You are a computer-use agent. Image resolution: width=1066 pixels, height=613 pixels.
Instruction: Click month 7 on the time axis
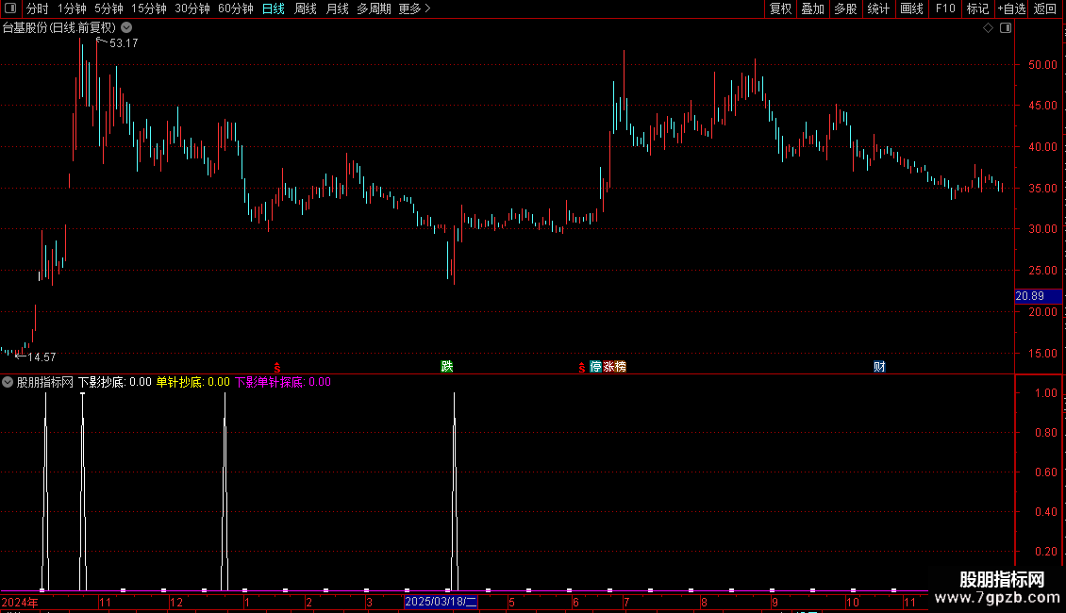[626, 602]
